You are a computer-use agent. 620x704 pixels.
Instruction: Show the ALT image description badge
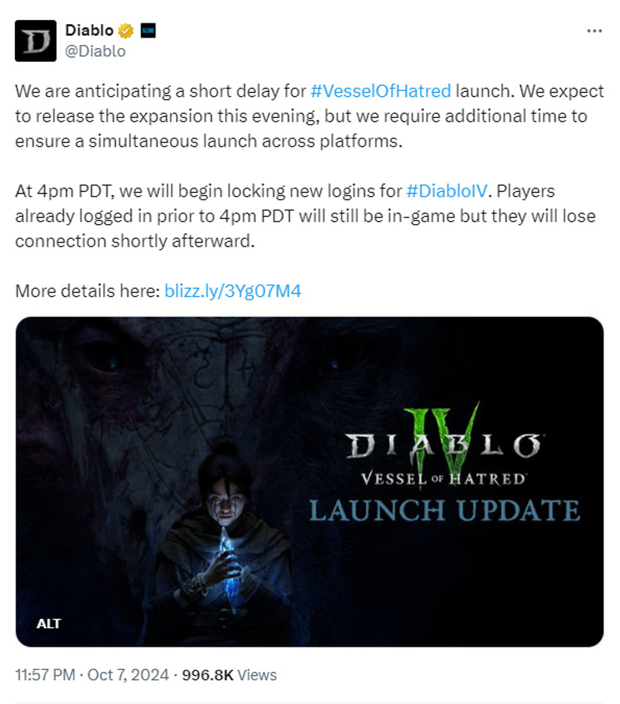[x=49, y=623]
